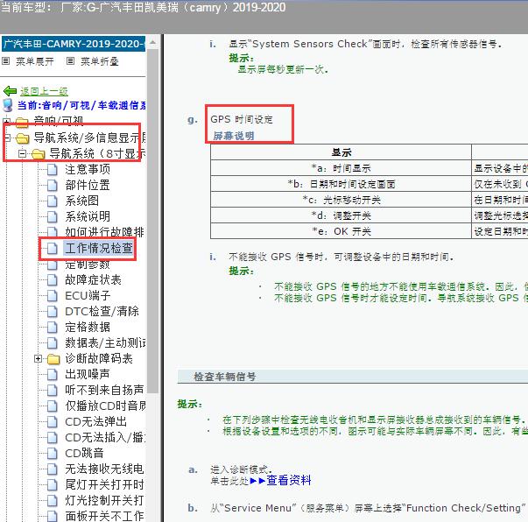Click the 当前:音响/可视/车载通信 breadcrumb text

[x=81, y=105]
